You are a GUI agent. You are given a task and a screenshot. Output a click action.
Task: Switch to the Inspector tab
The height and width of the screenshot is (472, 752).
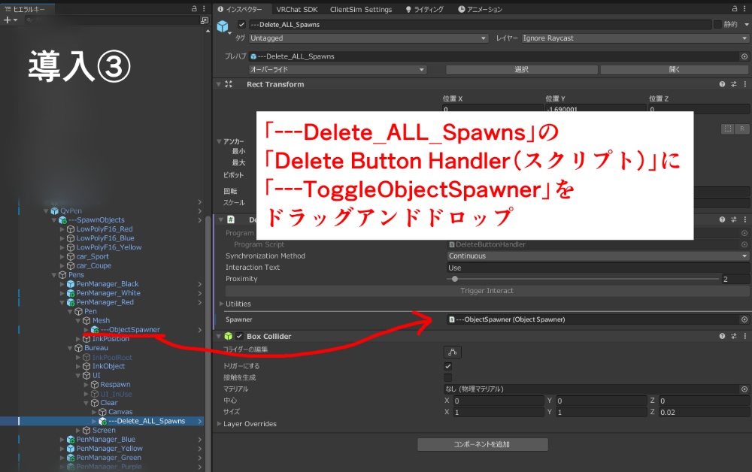[239, 9]
